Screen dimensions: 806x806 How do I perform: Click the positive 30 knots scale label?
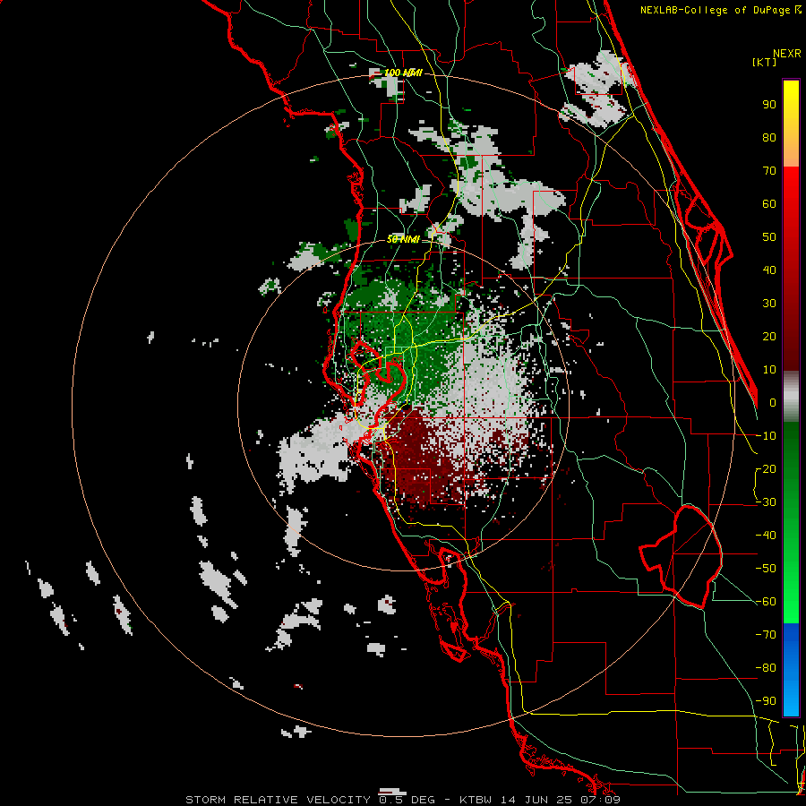coord(769,304)
